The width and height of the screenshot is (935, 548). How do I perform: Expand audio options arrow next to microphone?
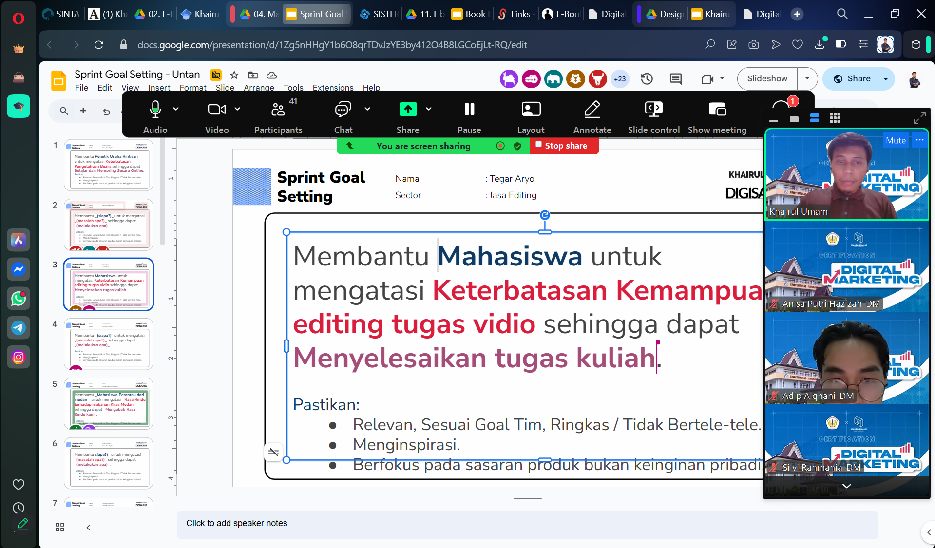click(176, 109)
